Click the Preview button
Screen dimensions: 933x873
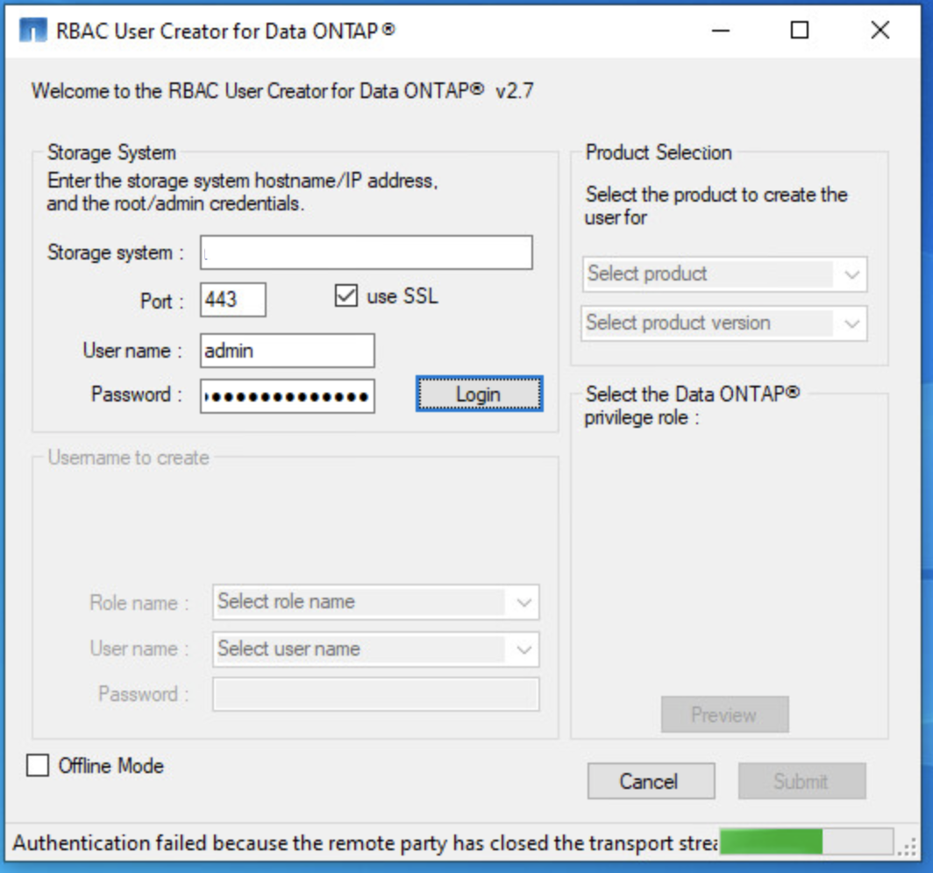(724, 714)
